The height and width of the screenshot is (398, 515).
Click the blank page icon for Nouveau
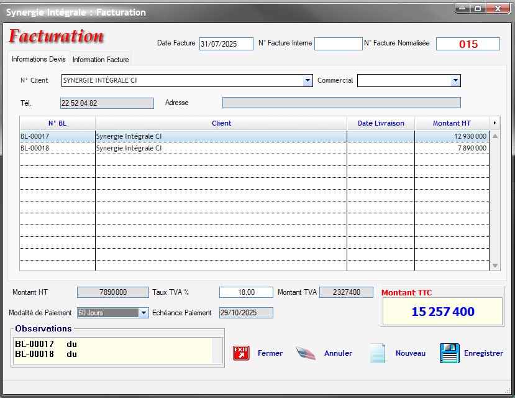tap(378, 353)
